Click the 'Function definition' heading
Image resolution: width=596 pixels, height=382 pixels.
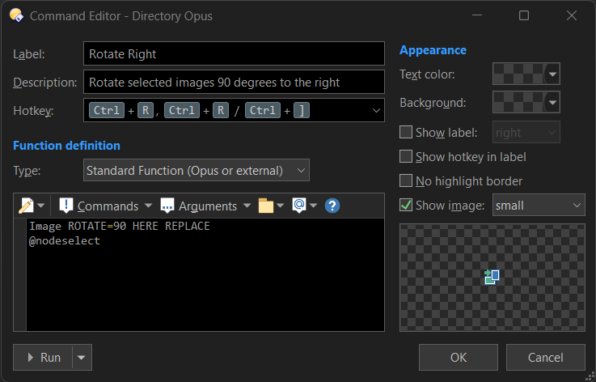coord(66,146)
